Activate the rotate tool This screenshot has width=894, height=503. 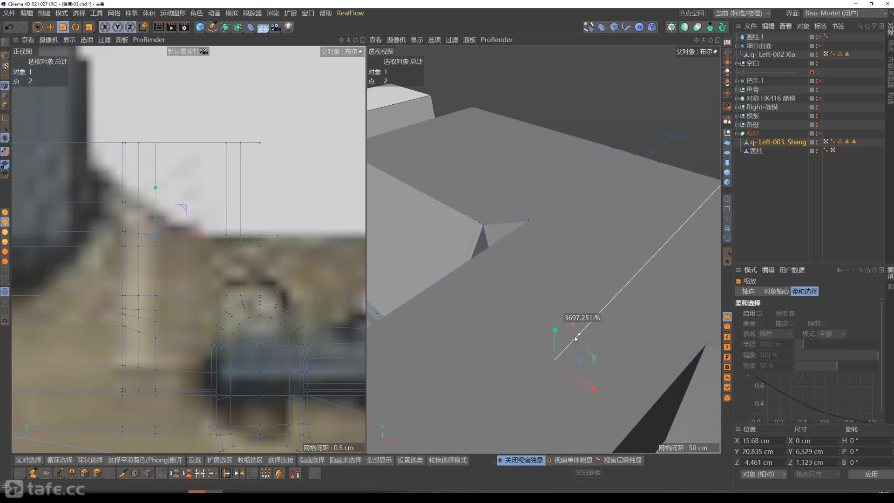point(75,27)
